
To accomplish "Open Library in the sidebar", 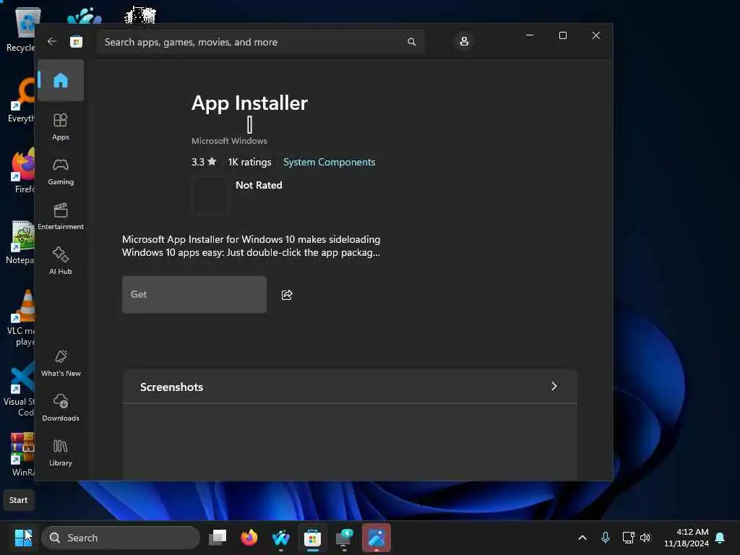I will pyautogui.click(x=61, y=452).
